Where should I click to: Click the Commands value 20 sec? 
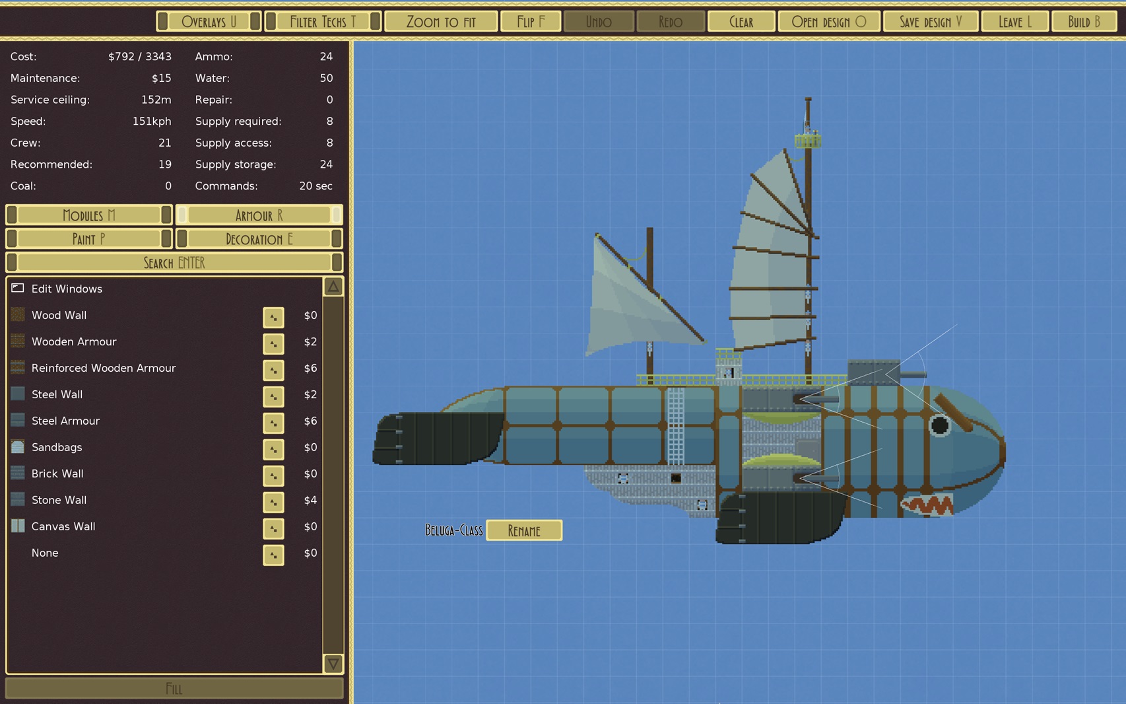315,186
